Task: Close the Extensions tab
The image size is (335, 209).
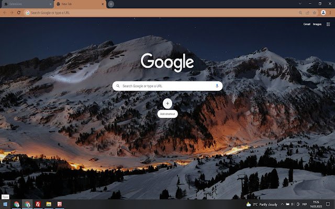Action: [50, 4]
